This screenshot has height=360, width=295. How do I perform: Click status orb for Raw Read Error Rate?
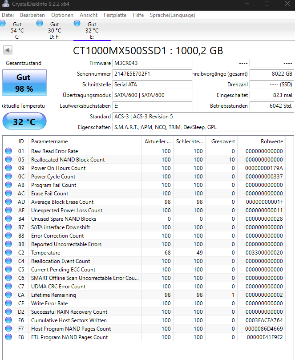[x=8, y=151]
